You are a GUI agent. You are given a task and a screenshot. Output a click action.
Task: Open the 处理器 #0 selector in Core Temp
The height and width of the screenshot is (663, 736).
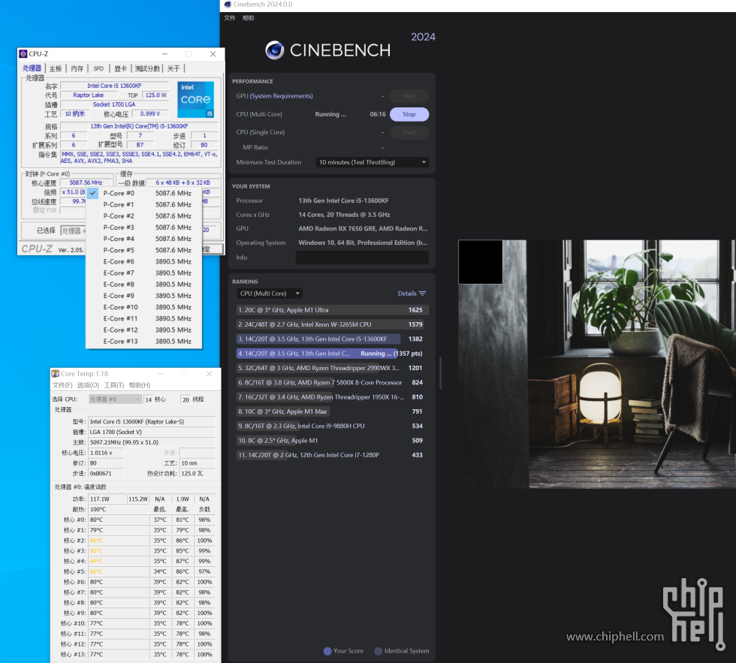[x=115, y=399]
